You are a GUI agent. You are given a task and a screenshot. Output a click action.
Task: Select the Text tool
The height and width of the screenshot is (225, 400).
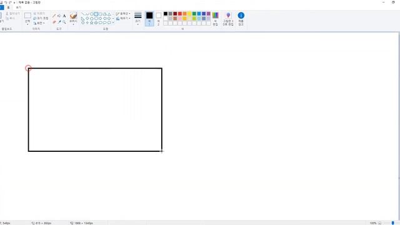(64, 16)
